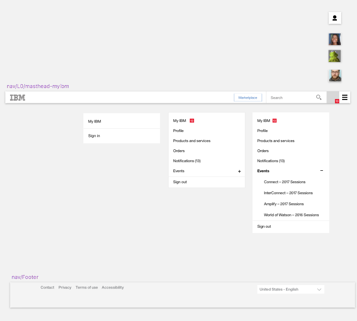Select the bearded man avatar
Screen dimensions: 357x321
click(335, 76)
